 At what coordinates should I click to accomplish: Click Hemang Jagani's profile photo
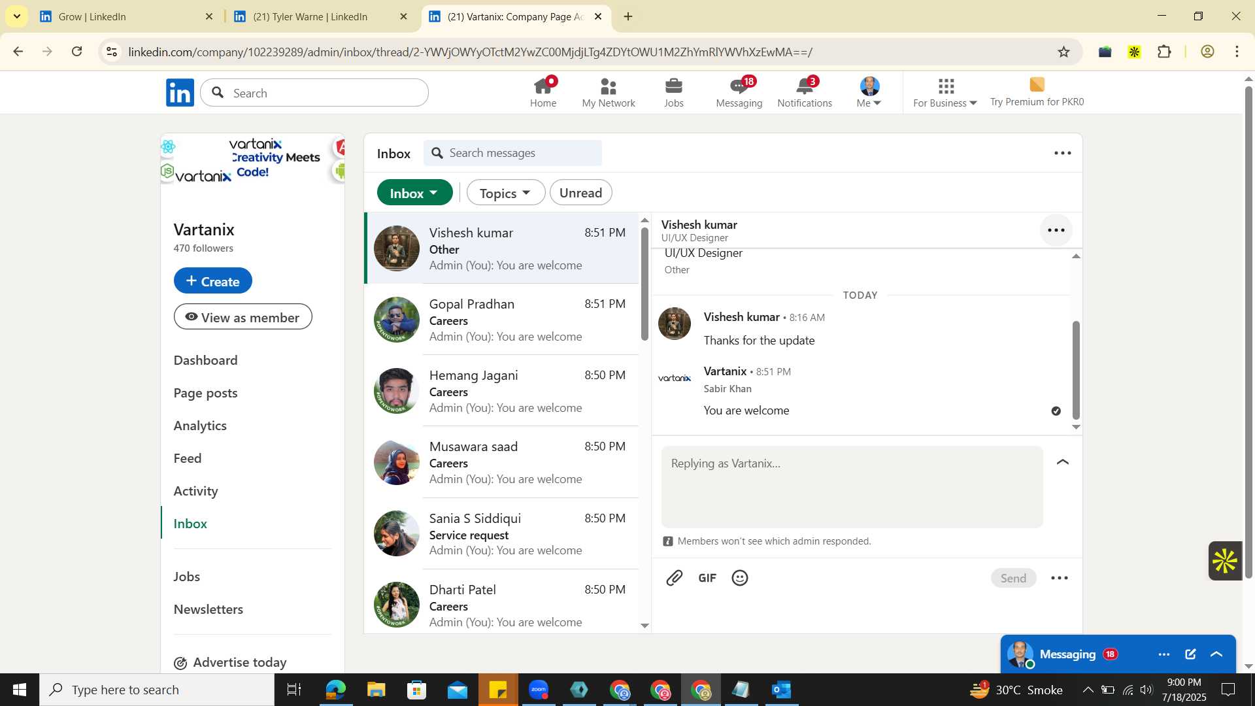396,391
